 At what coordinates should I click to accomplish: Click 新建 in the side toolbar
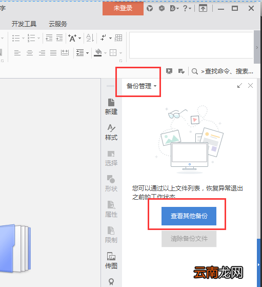(111, 107)
